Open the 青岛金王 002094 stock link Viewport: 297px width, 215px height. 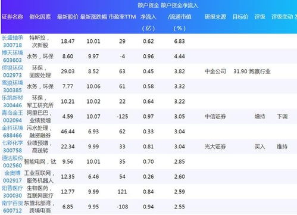click(x=12, y=117)
